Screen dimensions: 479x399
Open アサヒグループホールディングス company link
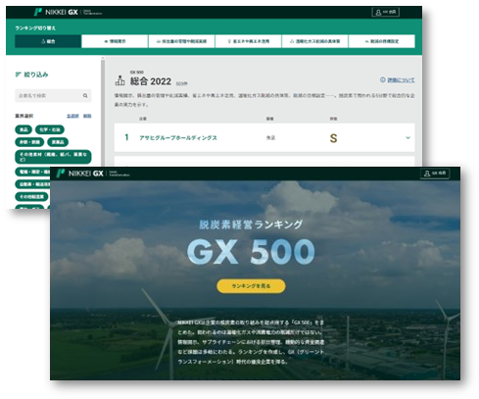[x=178, y=138]
